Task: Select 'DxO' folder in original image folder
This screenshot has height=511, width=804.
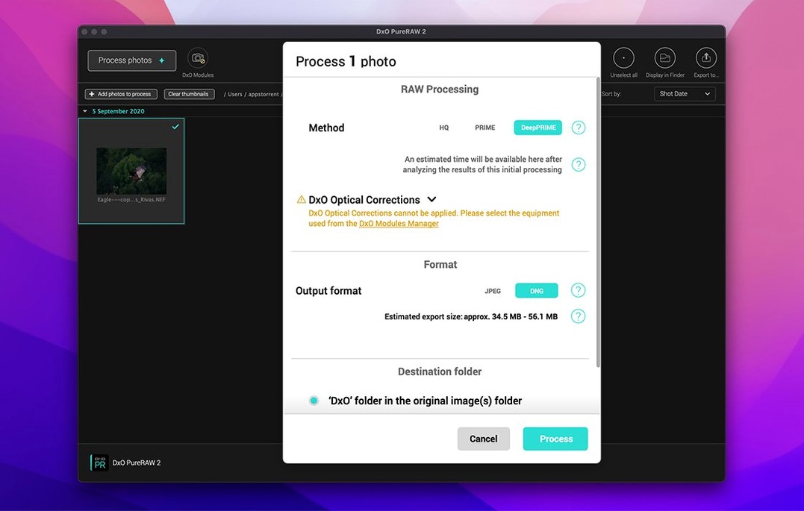Action: 314,401
